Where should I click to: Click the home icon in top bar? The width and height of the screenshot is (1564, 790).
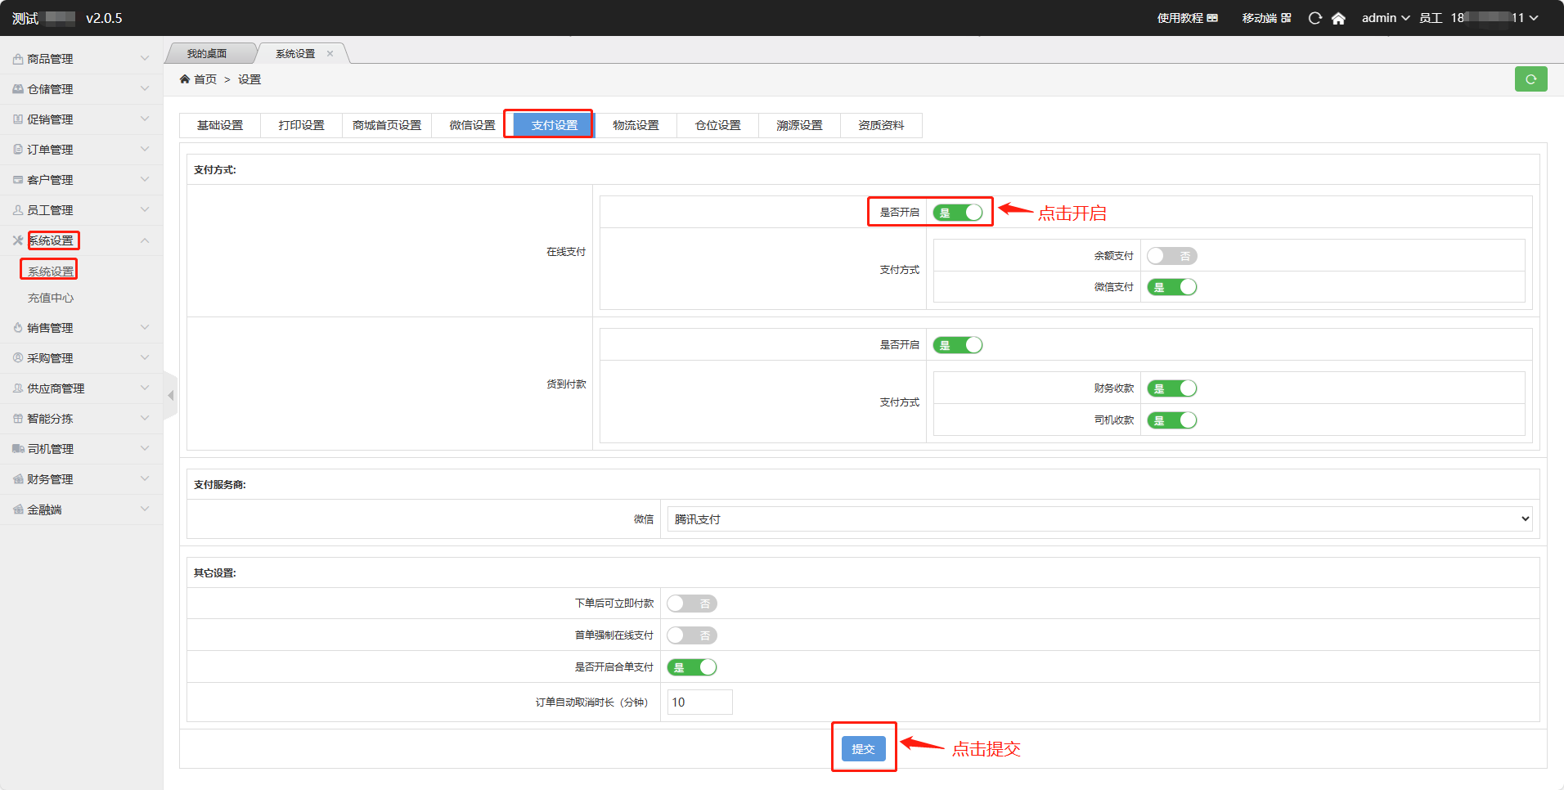1338,18
